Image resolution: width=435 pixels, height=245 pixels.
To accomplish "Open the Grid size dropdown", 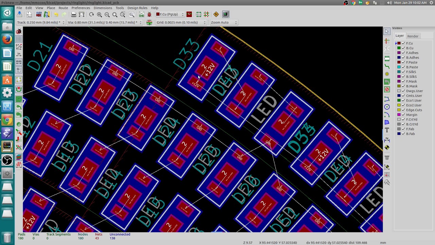I will pos(181,22).
